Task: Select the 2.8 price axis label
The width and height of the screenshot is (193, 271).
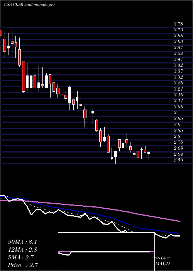Action: pyautogui.click(x=177, y=136)
